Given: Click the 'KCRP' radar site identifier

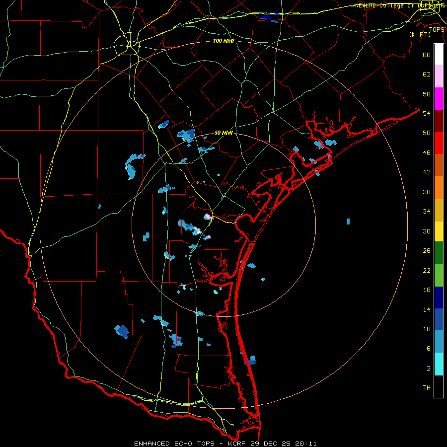Looking at the screenshot, I should (236, 444).
